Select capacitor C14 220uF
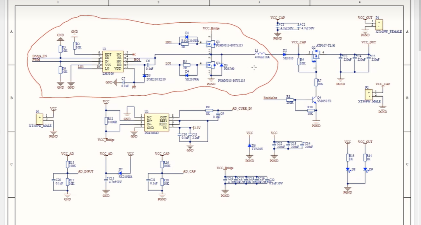The image size is (421, 225). pyautogui.click(x=302, y=144)
